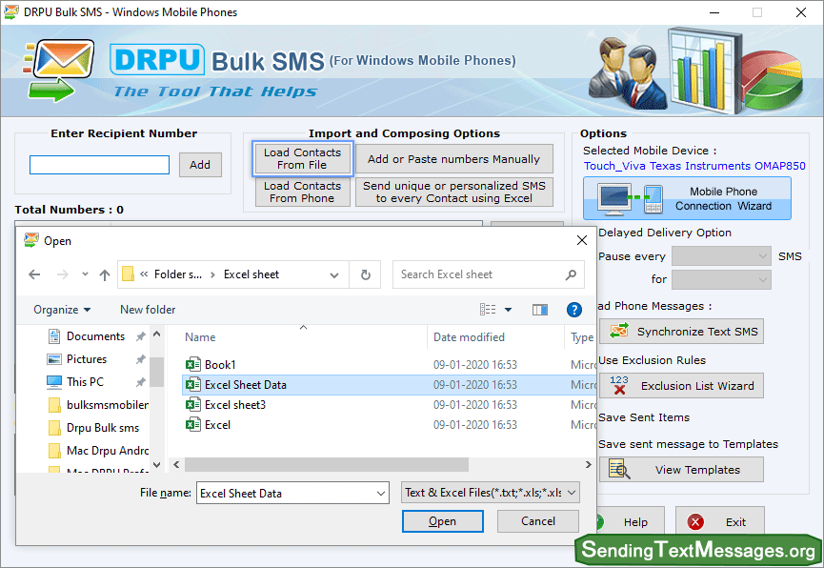
Task: Click the Book1 Excel file icon
Action: [193, 364]
